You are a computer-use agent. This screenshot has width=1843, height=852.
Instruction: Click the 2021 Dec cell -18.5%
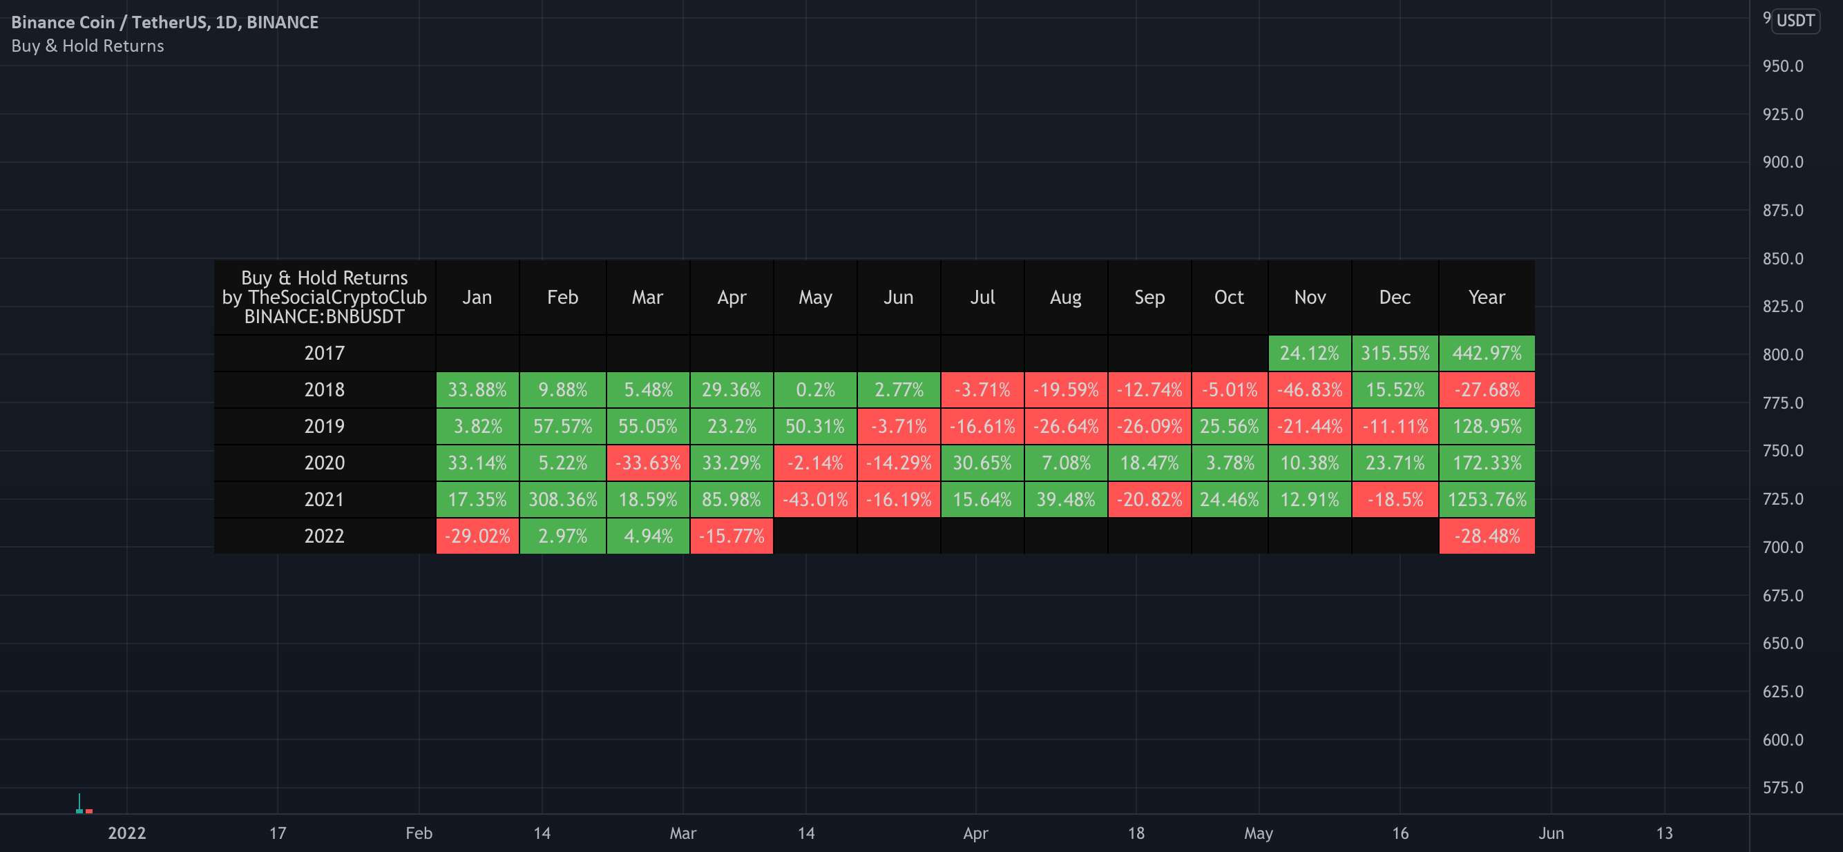click(x=1395, y=499)
